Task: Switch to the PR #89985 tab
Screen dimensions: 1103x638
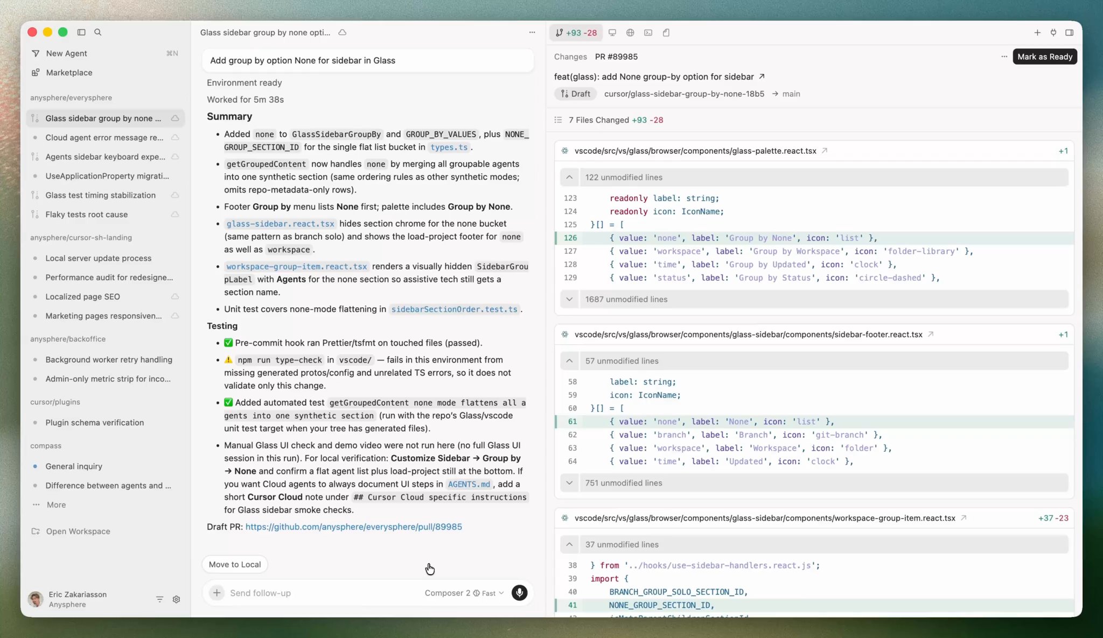Action: (x=616, y=57)
